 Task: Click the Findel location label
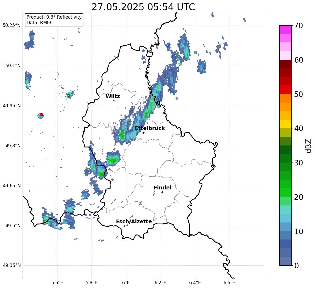click(x=163, y=188)
